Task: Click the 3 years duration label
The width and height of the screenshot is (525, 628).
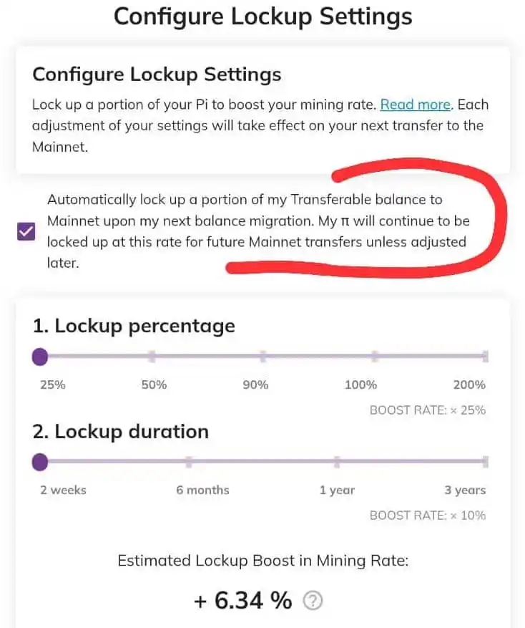Action: 465,491
